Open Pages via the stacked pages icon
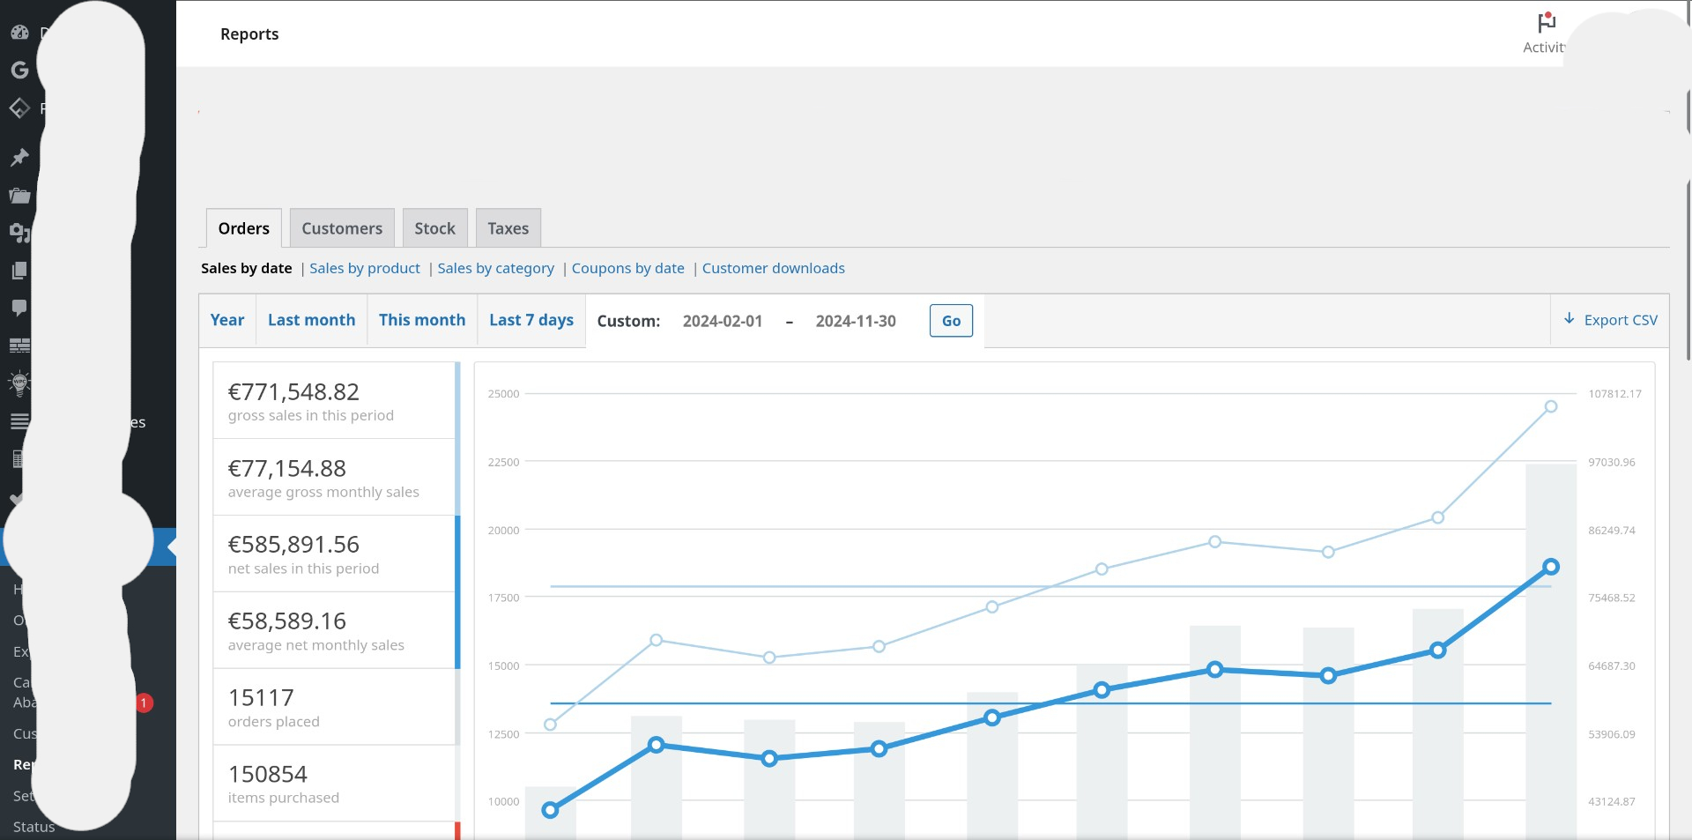1692x840 pixels. [19, 271]
